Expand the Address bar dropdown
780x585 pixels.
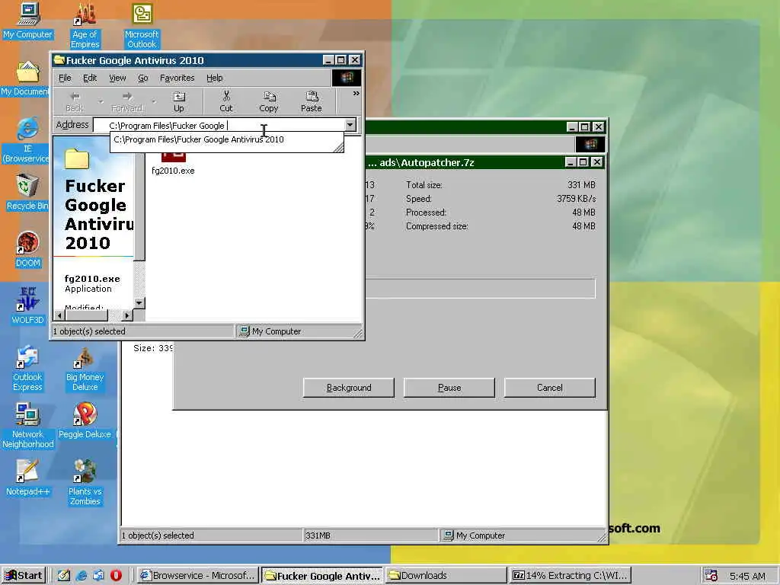point(350,125)
